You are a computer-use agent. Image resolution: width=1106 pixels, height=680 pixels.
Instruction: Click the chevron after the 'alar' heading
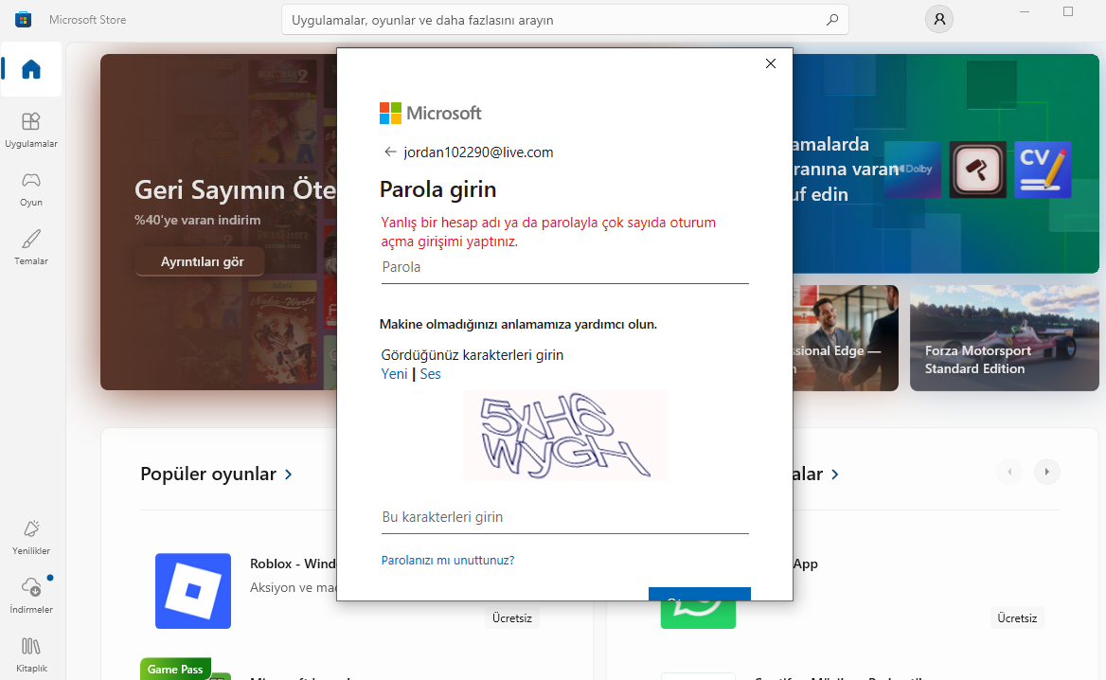[835, 474]
